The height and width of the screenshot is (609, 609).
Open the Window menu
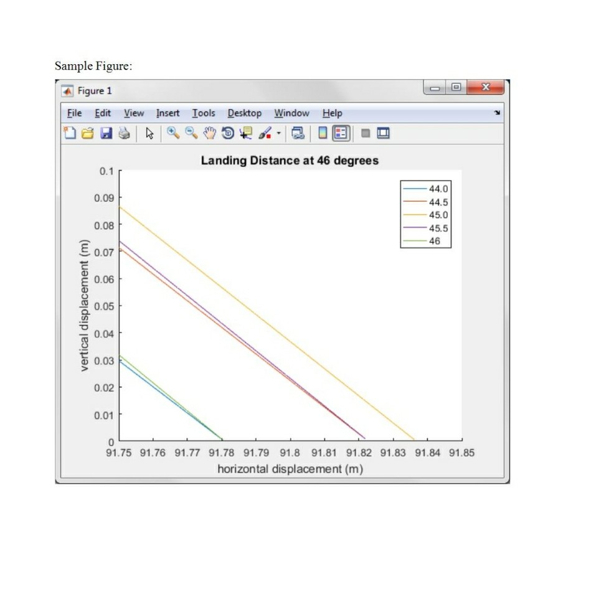coord(291,113)
